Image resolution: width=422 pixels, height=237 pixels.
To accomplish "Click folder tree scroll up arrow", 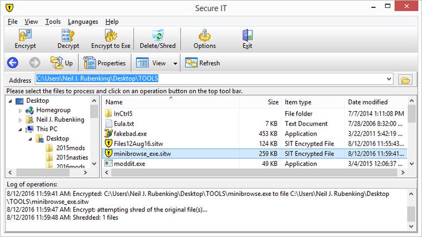I will (x=94, y=101).
